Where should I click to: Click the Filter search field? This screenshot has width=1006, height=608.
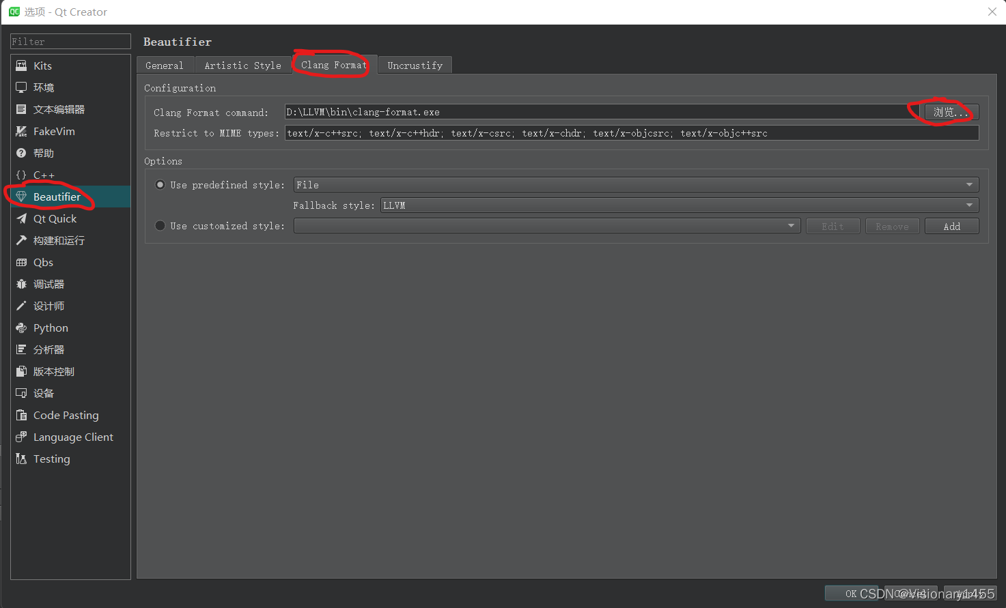70,42
